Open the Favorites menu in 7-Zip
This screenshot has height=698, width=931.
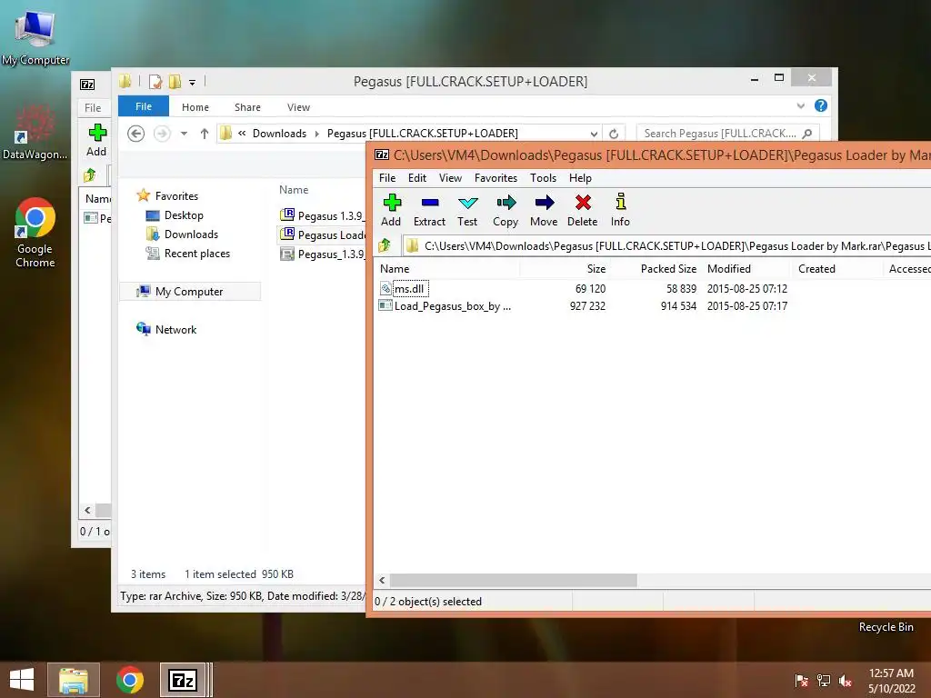pyautogui.click(x=496, y=178)
